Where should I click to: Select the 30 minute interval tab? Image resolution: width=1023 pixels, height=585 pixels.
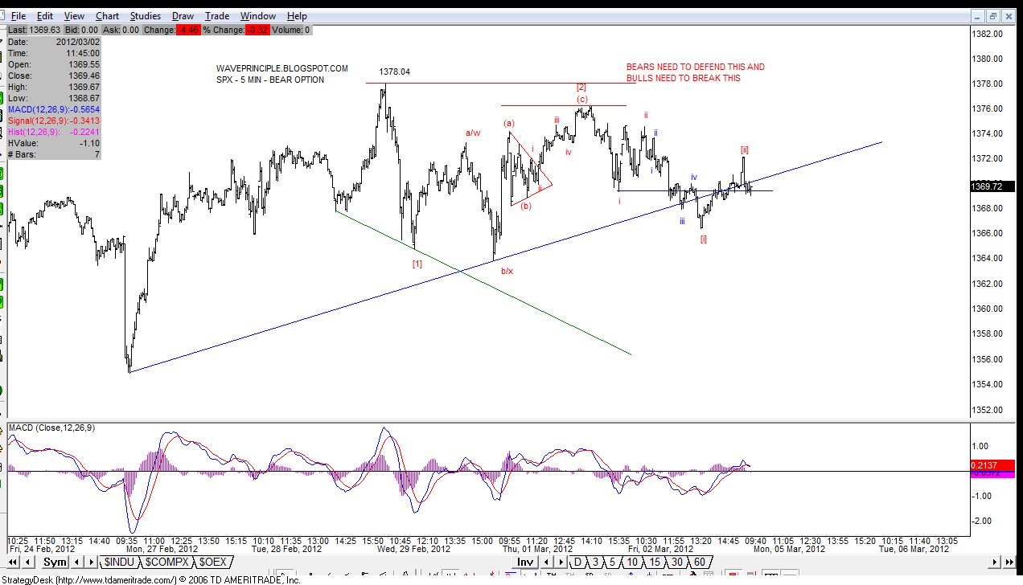(x=676, y=562)
